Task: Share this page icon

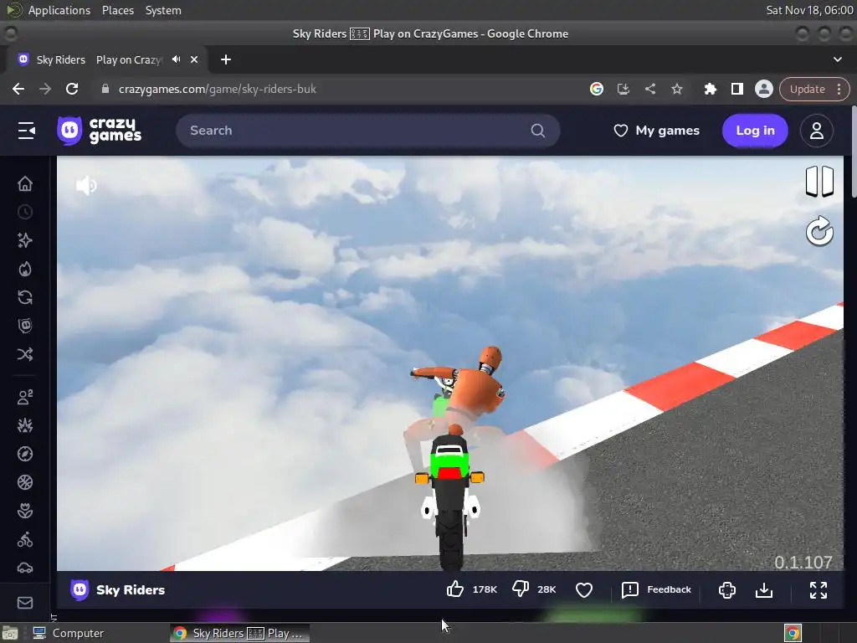Action: (649, 89)
